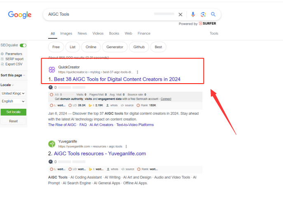Select the Online filter chip
This screenshot has width=283, height=208.
pyautogui.click(x=91, y=47)
